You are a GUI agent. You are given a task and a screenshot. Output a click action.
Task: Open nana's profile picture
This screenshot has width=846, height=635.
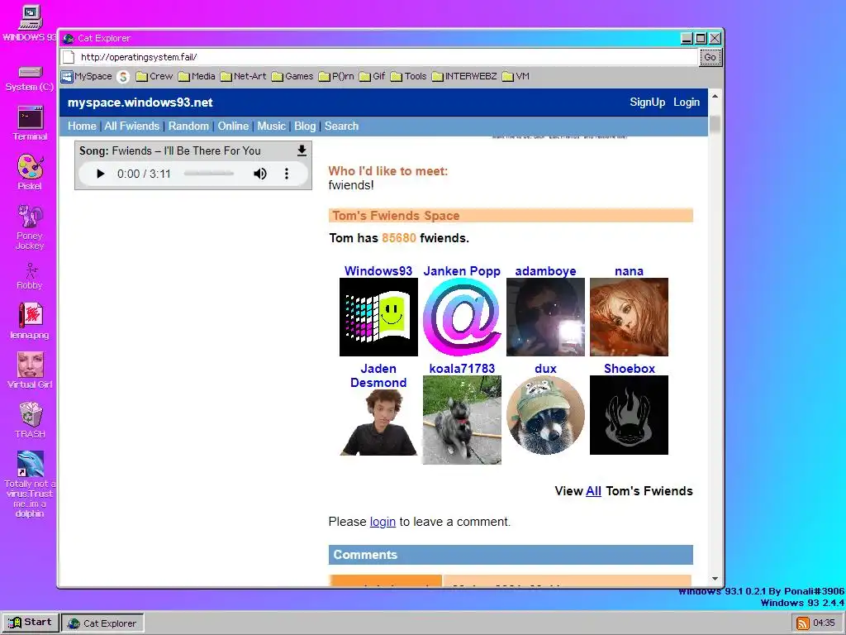(x=629, y=317)
